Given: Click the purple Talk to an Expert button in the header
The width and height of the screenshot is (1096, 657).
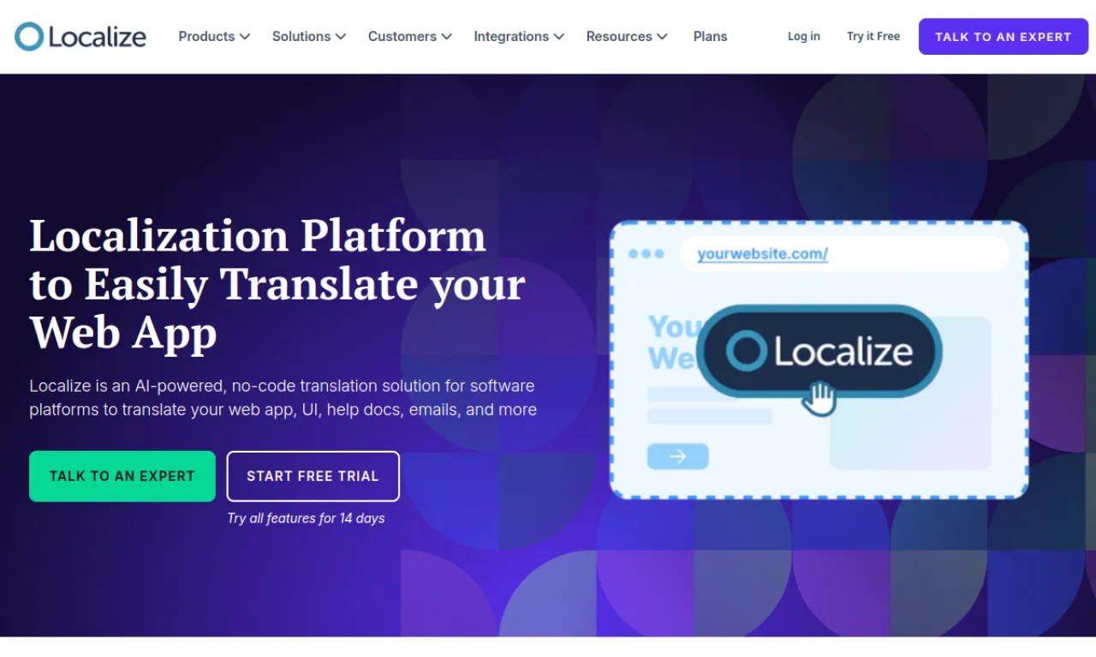Looking at the screenshot, I should (1004, 37).
